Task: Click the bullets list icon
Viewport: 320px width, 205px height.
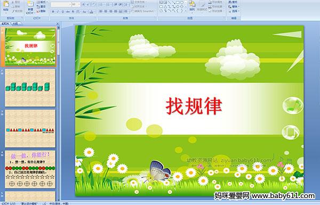Action: (101, 4)
